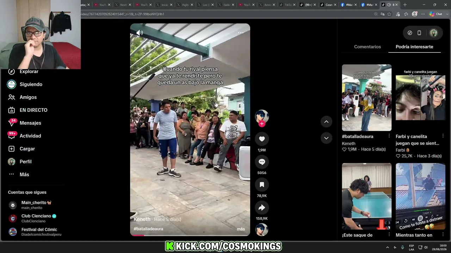451x253 pixels.
Task: Open EN DIRECTO live streams
Action: (x=33, y=110)
